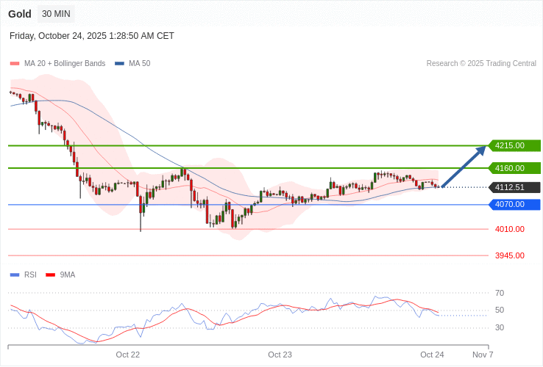Select the 4070.00 pivot price tag
This screenshot has width=543, height=367.
click(514, 204)
